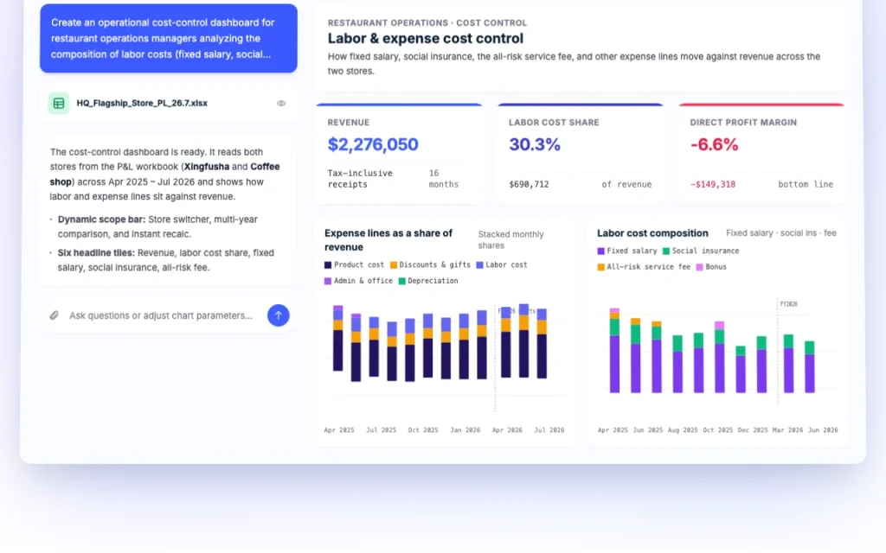Click the $690,712 of revenue figure
The width and height of the screenshot is (886, 553).
pyautogui.click(x=529, y=185)
